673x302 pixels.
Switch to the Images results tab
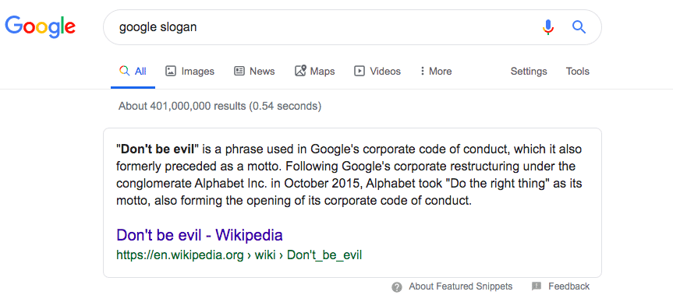(190, 71)
